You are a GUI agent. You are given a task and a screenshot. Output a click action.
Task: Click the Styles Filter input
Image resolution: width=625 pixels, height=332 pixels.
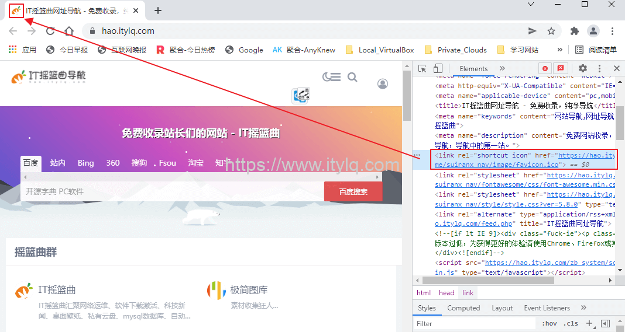coord(475,323)
